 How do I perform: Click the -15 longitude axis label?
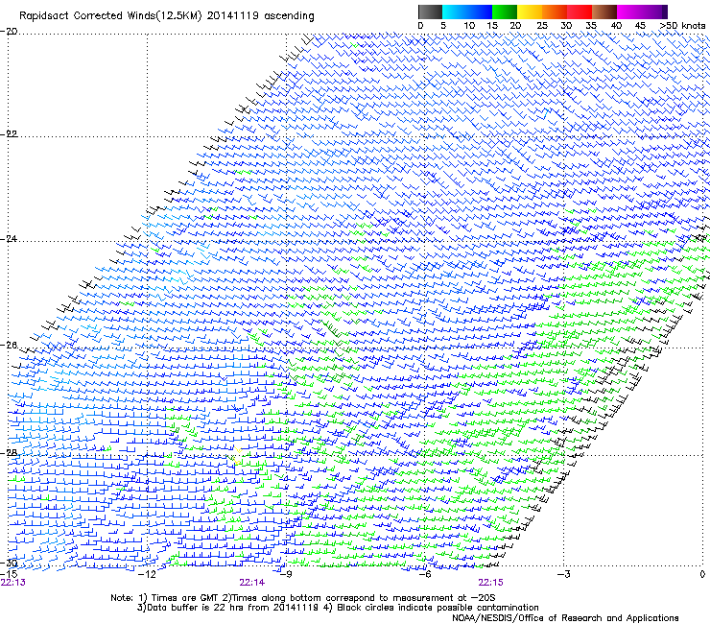9,574
